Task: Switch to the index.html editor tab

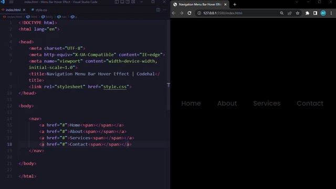Action: (x=13, y=10)
